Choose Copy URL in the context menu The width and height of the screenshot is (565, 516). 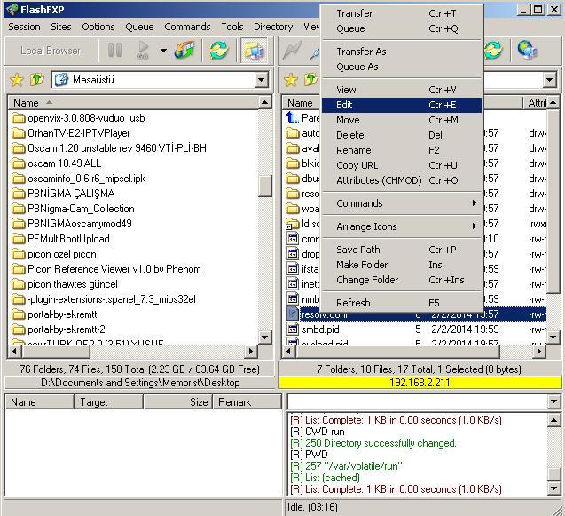[402, 165]
